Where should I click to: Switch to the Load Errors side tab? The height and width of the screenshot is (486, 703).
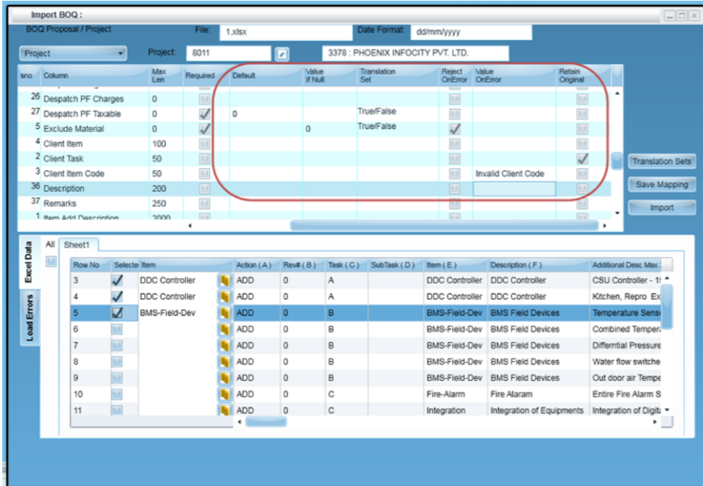pyautogui.click(x=29, y=318)
